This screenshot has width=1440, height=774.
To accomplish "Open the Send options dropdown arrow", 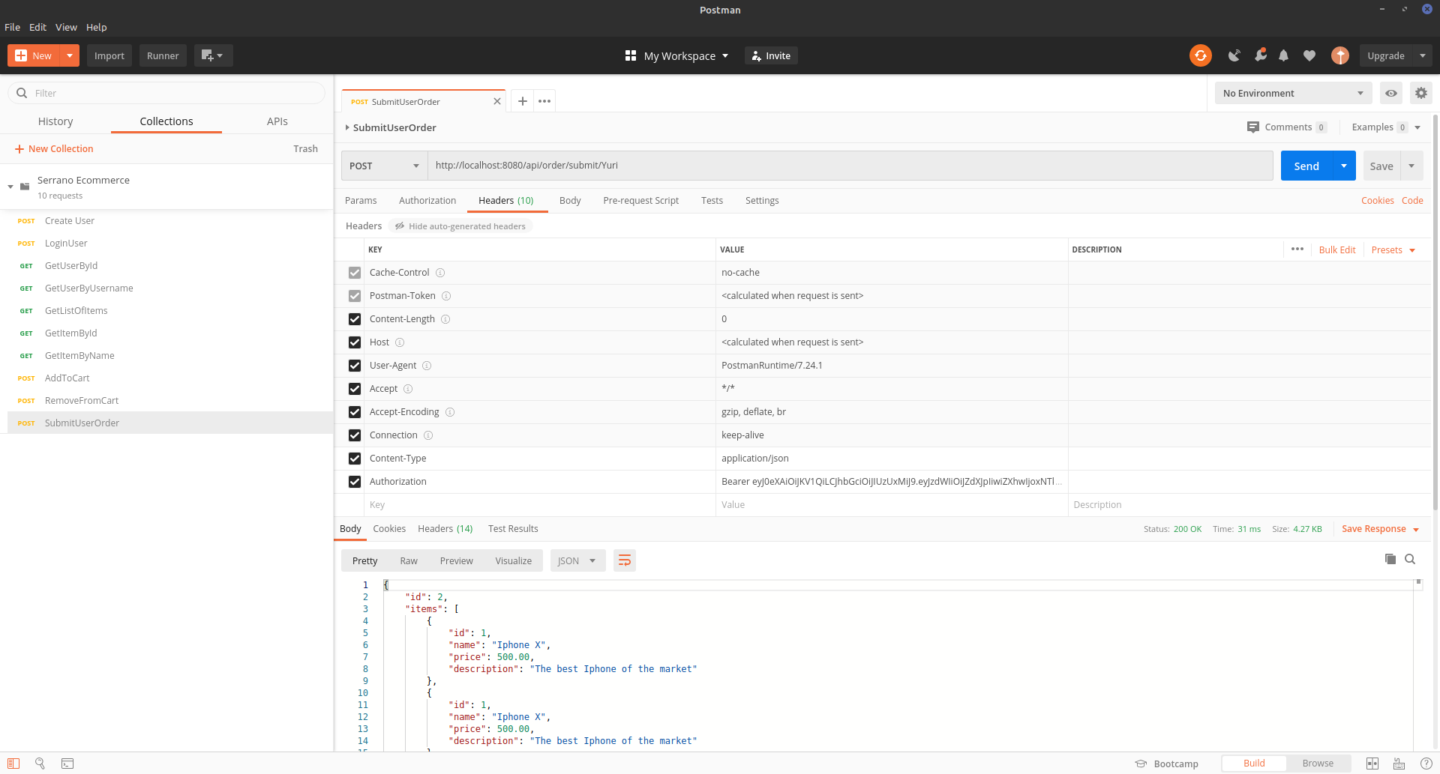I will [1344, 166].
